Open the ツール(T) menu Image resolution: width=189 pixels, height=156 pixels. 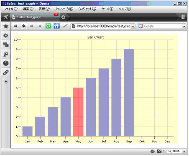107,9
